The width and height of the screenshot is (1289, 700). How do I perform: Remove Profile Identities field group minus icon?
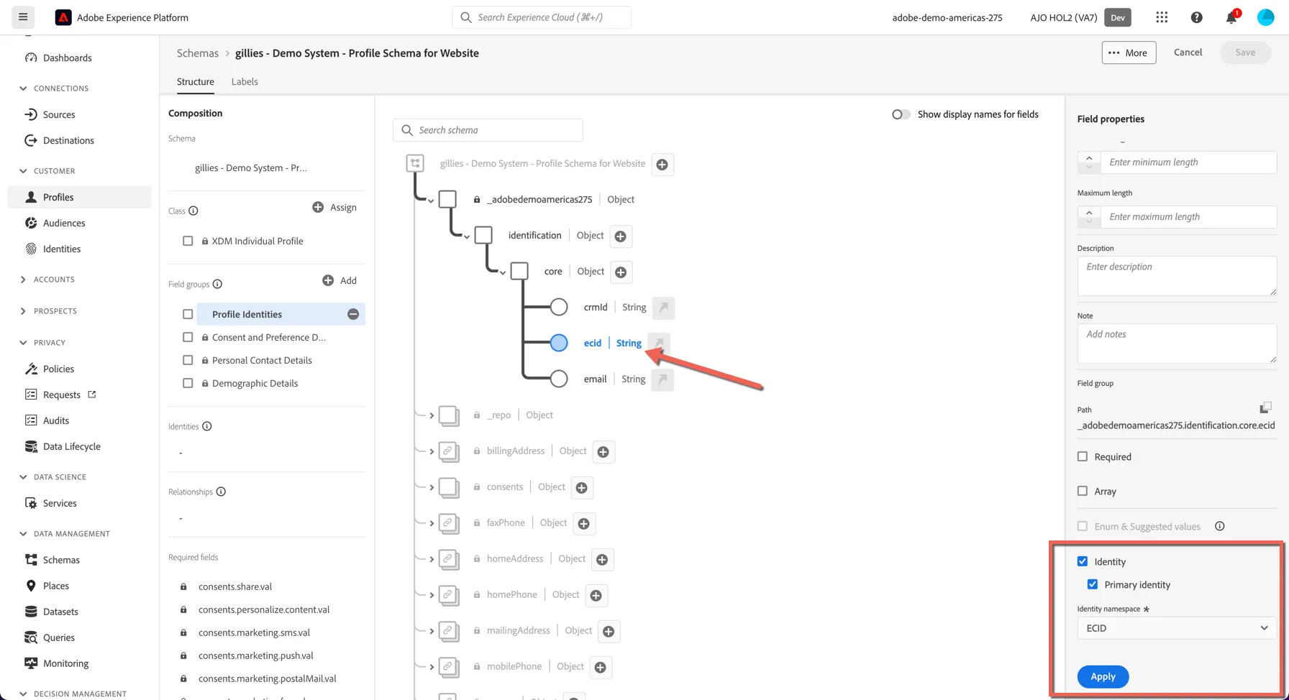(353, 314)
